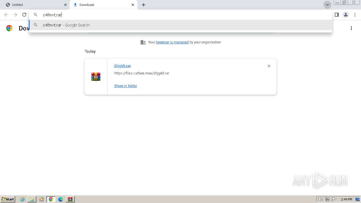Click the Show desktop tray button
The height and width of the screenshot is (203, 361).
[358, 199]
